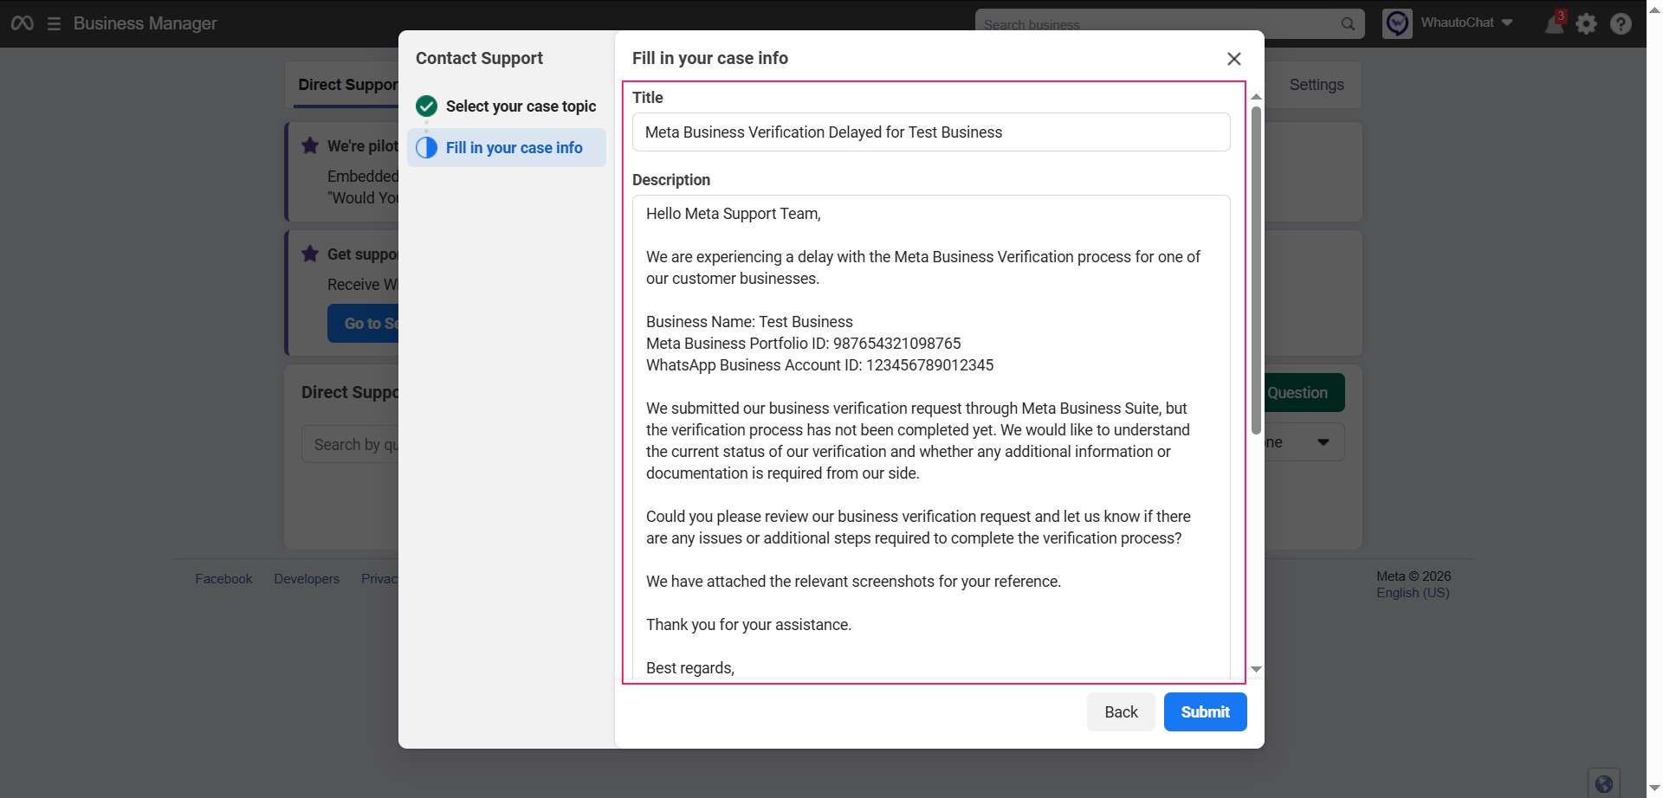Click the globe icon at bottom right
Viewport: 1663px width, 798px height.
(1604, 783)
